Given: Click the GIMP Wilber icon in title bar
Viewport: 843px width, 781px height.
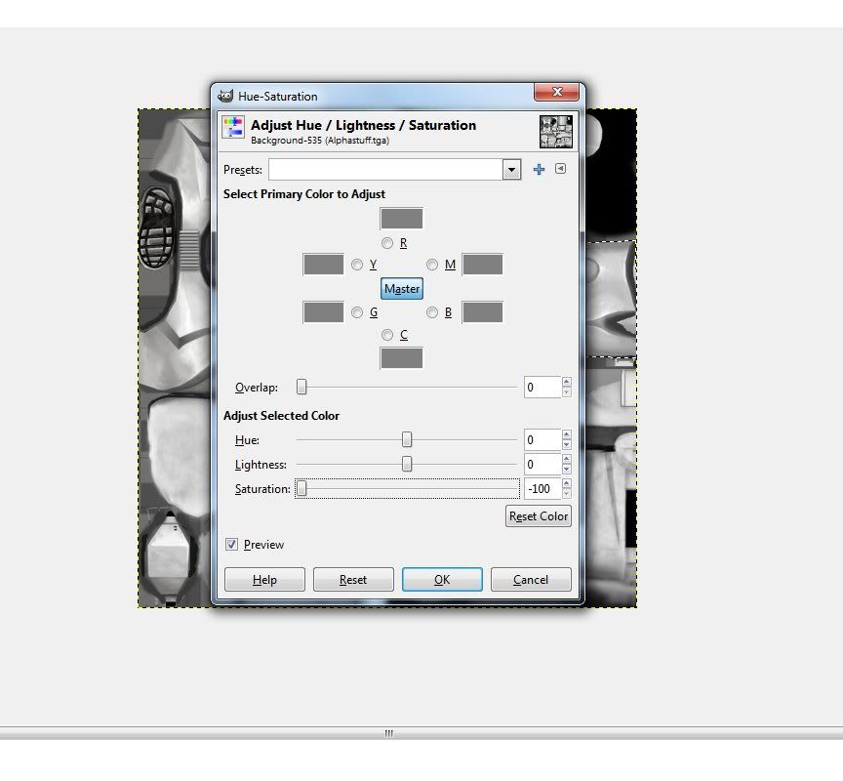Looking at the screenshot, I should (x=225, y=96).
